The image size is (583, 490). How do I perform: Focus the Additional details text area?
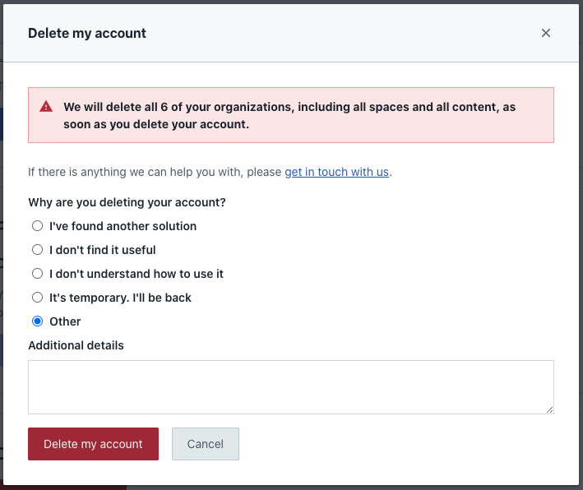point(290,386)
